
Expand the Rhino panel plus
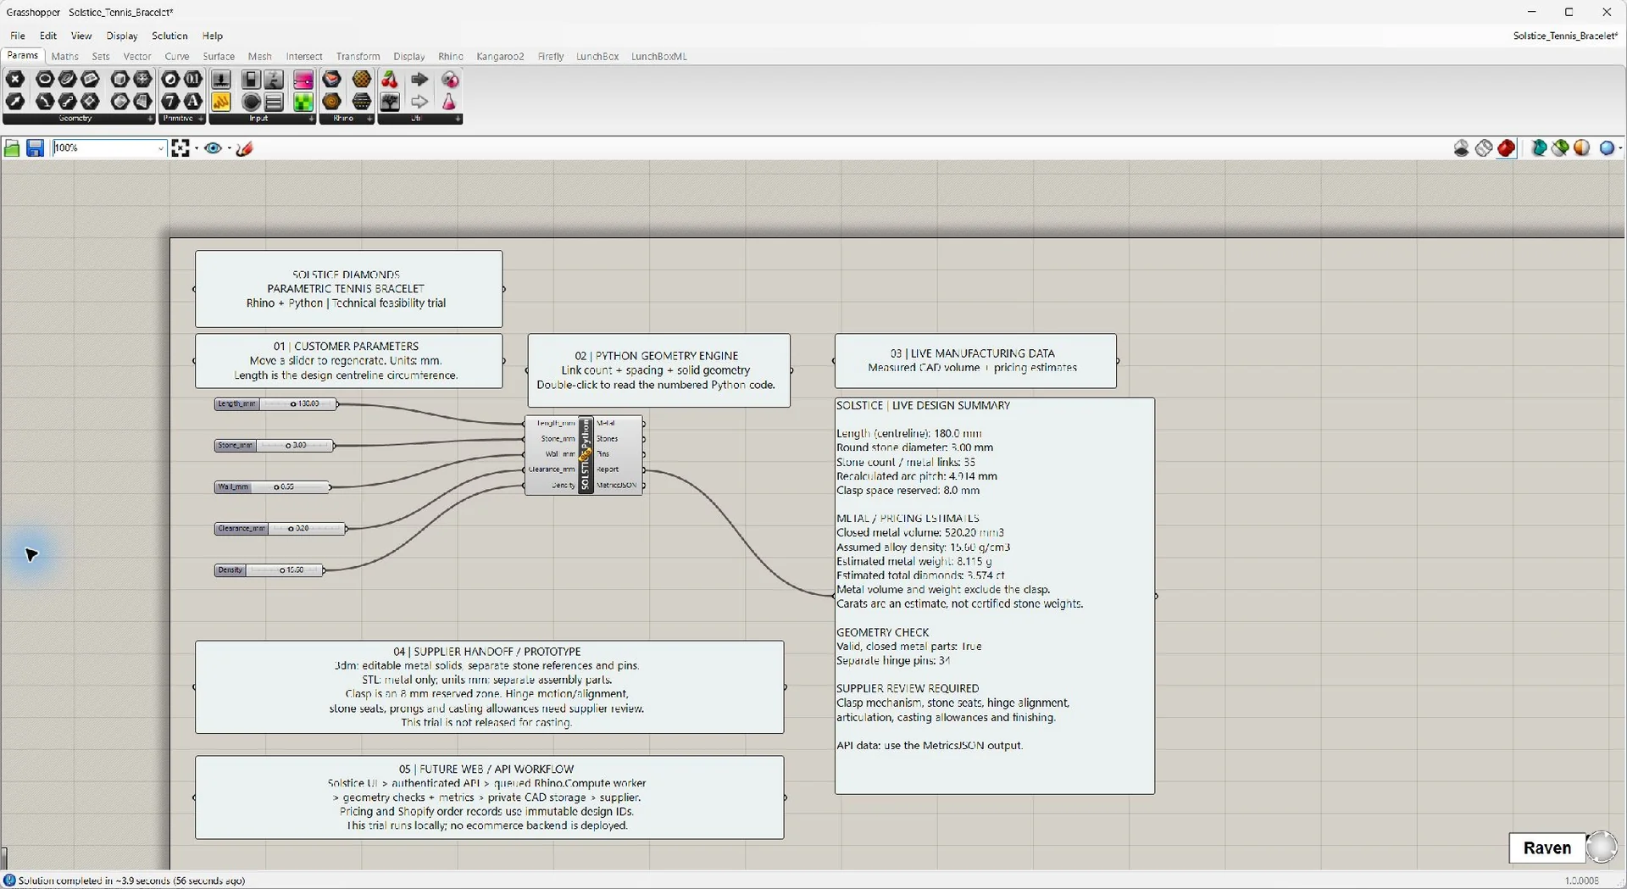click(369, 119)
